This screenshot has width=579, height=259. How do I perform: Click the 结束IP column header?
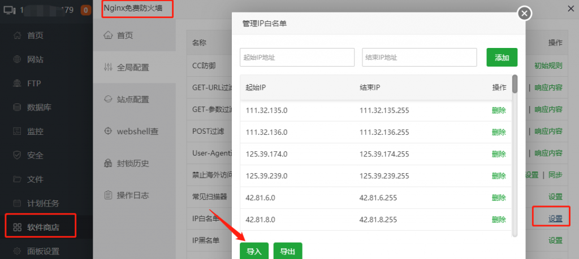click(x=370, y=87)
